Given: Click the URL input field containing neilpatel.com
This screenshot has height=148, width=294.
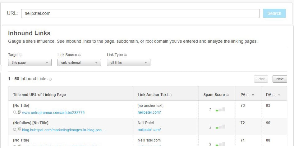Looking at the screenshot, I should tap(140, 13).
